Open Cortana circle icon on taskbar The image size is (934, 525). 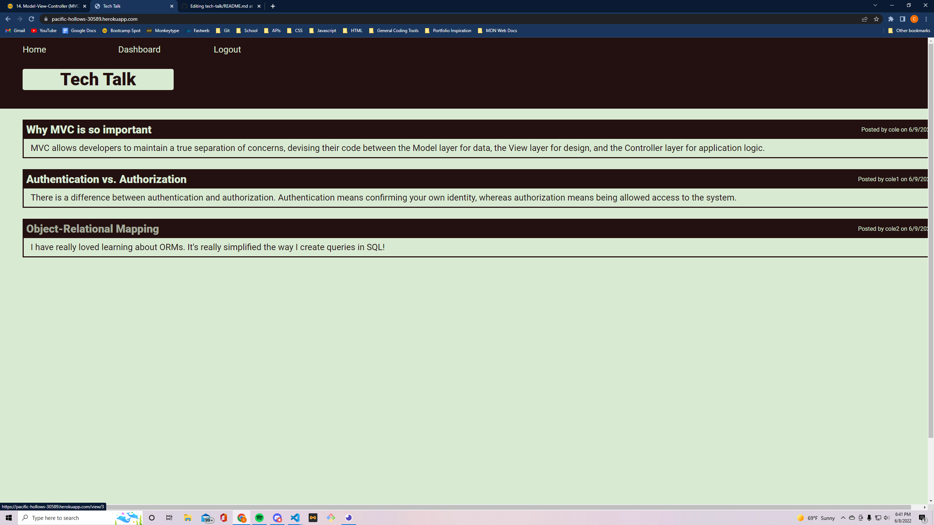pyautogui.click(x=152, y=518)
